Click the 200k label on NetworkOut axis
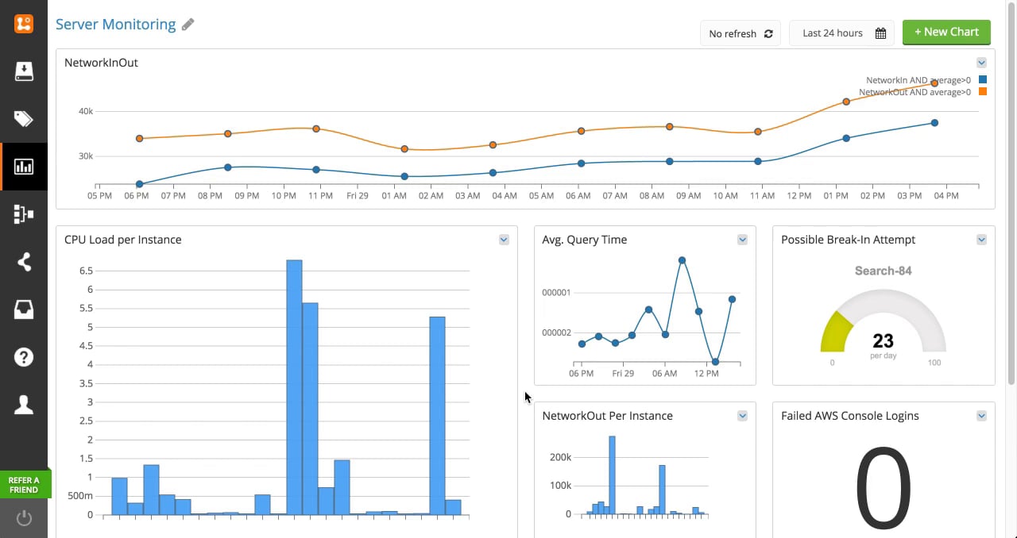Screen dimensions: 1017x538 point(560,457)
